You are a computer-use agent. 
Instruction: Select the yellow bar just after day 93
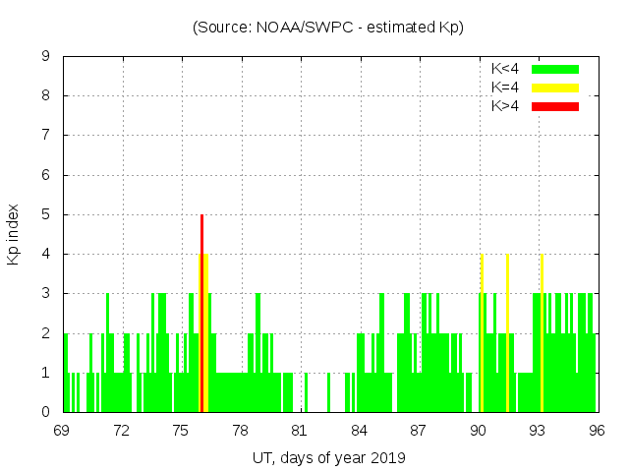pyautogui.click(x=542, y=334)
